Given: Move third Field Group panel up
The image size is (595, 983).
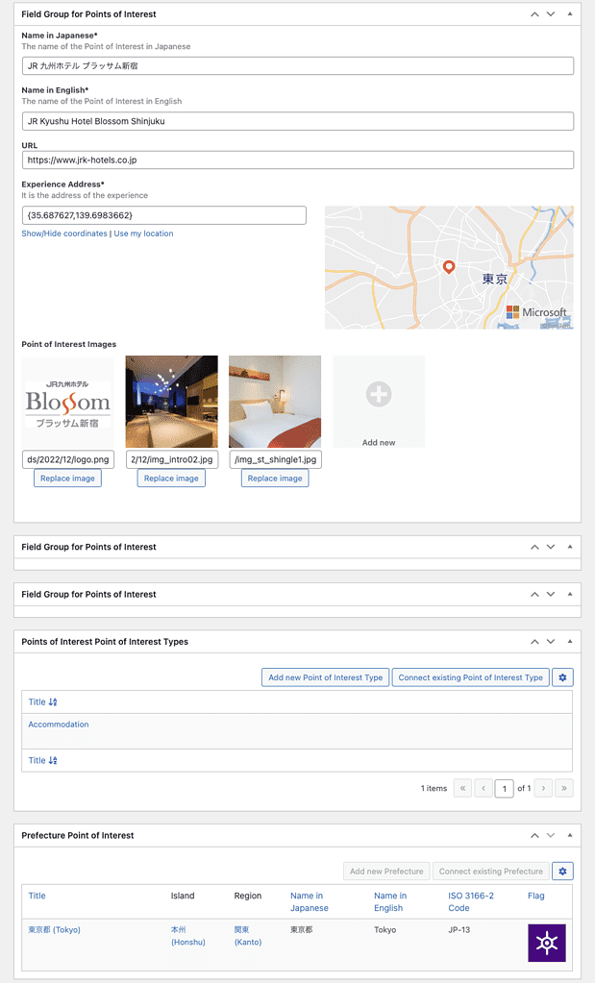Looking at the screenshot, I should pos(534,594).
